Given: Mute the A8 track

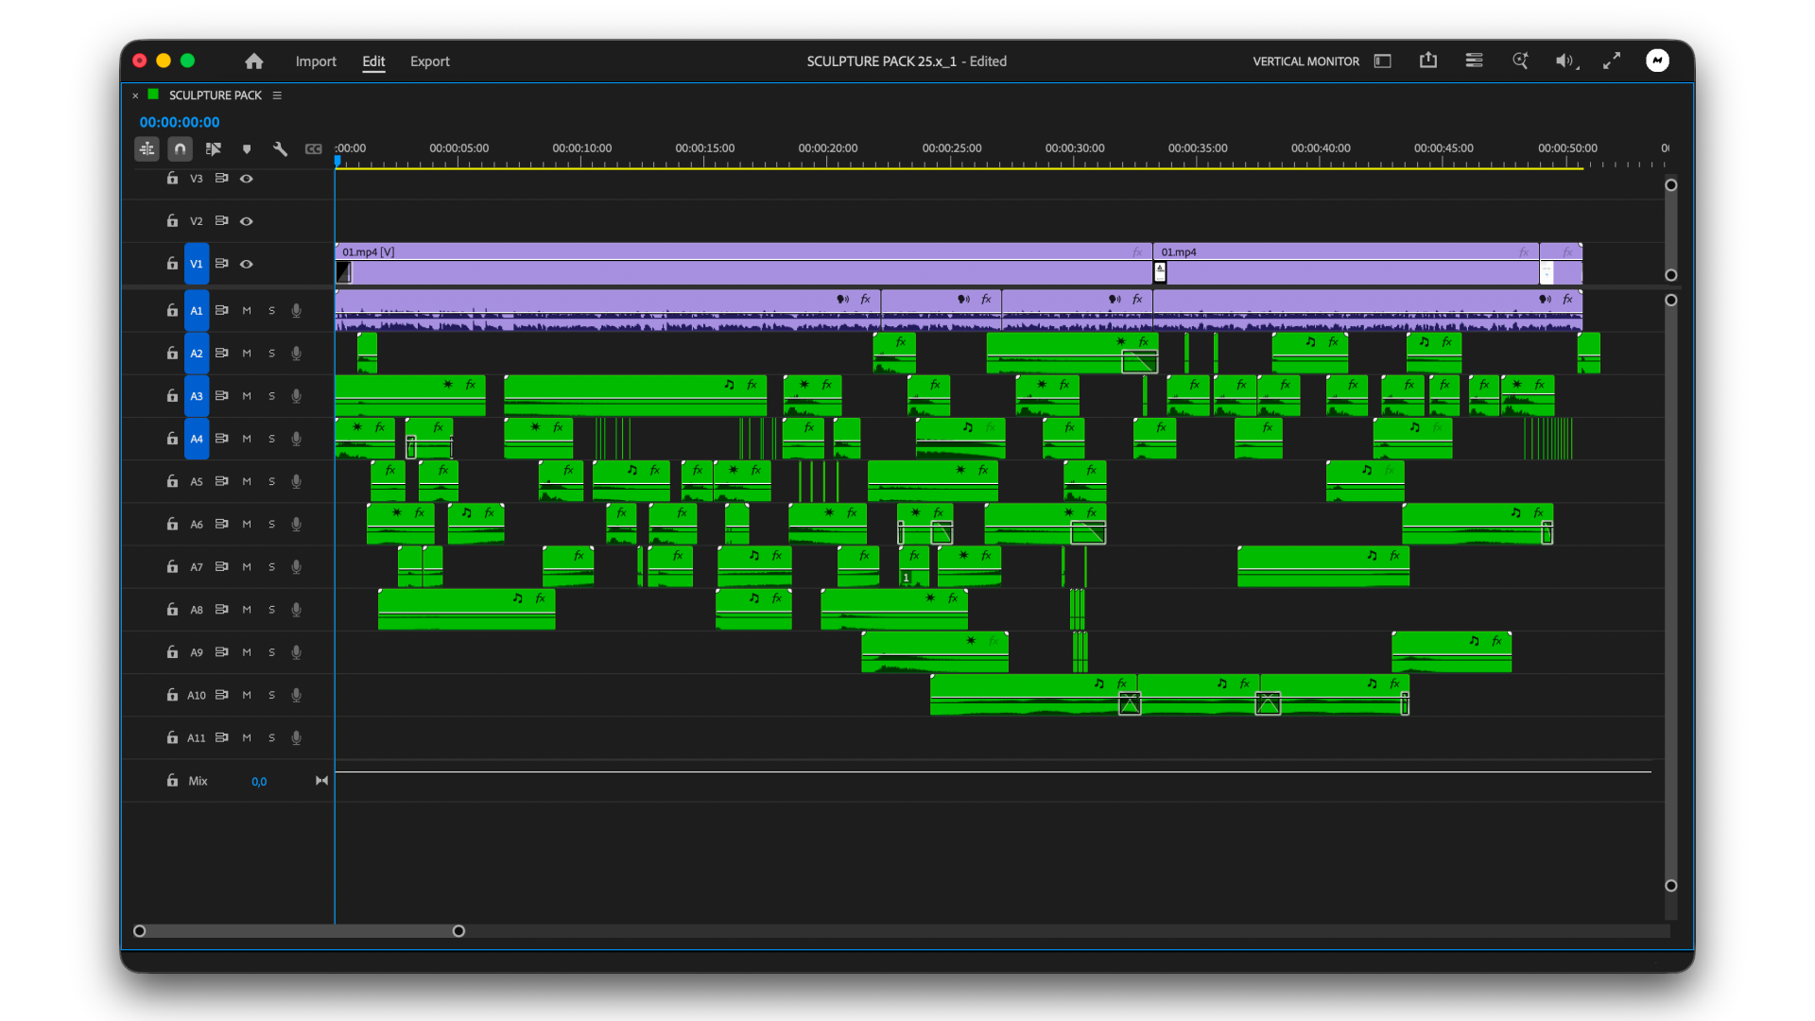Looking at the screenshot, I should [247, 610].
